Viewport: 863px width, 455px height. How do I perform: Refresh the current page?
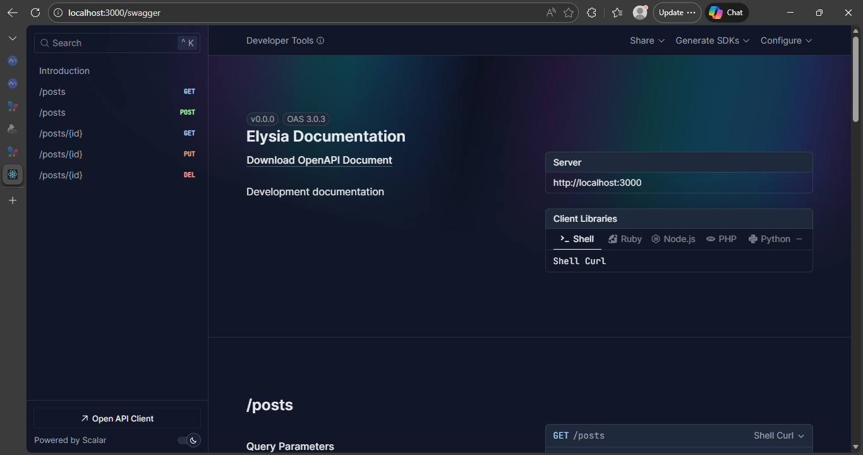[35, 12]
